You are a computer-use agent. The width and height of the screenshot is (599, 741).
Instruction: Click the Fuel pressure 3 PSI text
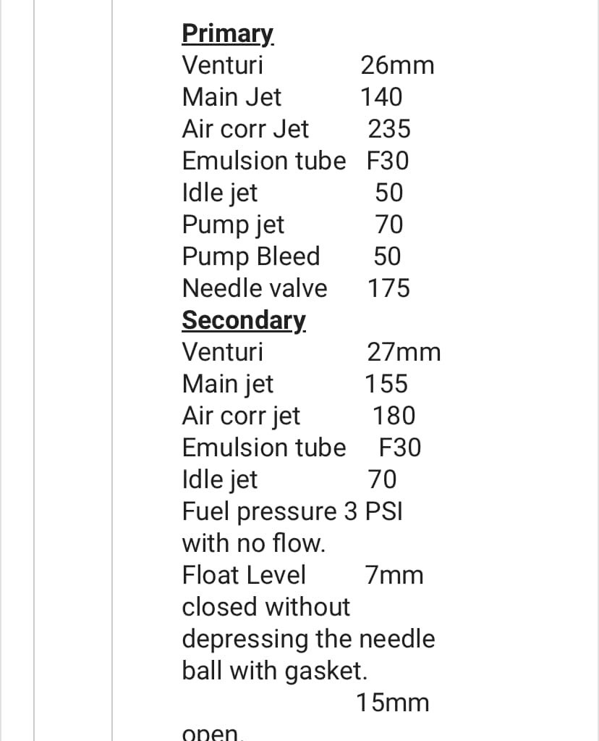[x=292, y=512]
